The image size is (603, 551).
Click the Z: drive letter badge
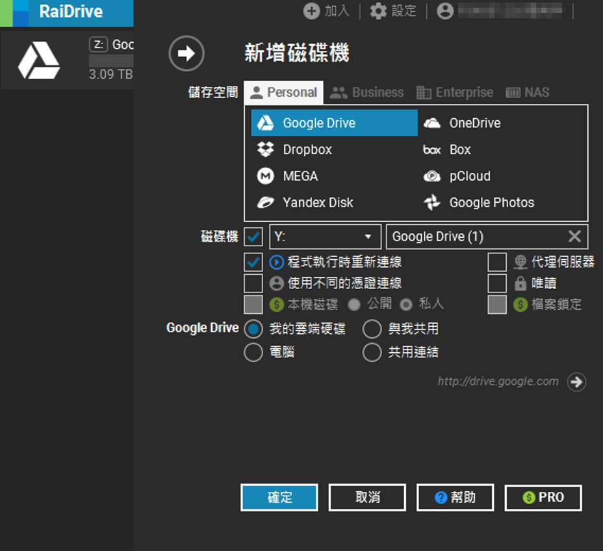pyautogui.click(x=99, y=45)
